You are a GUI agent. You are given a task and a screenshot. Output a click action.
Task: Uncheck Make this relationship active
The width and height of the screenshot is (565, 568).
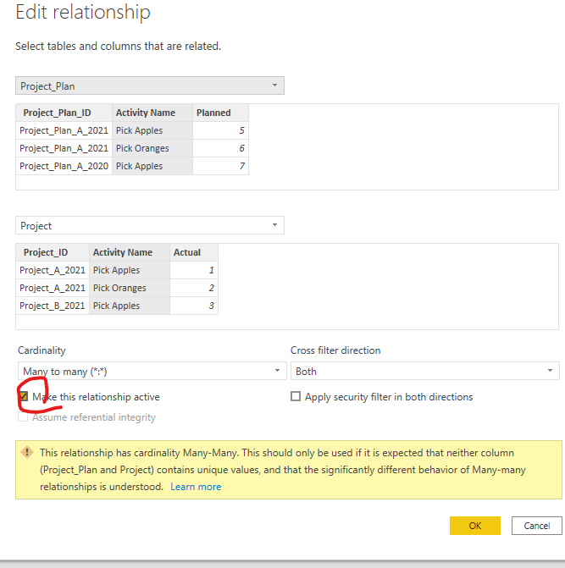24,396
